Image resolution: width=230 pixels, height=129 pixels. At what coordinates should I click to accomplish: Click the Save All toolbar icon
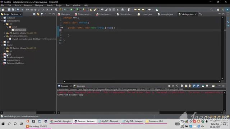coord(13,10)
